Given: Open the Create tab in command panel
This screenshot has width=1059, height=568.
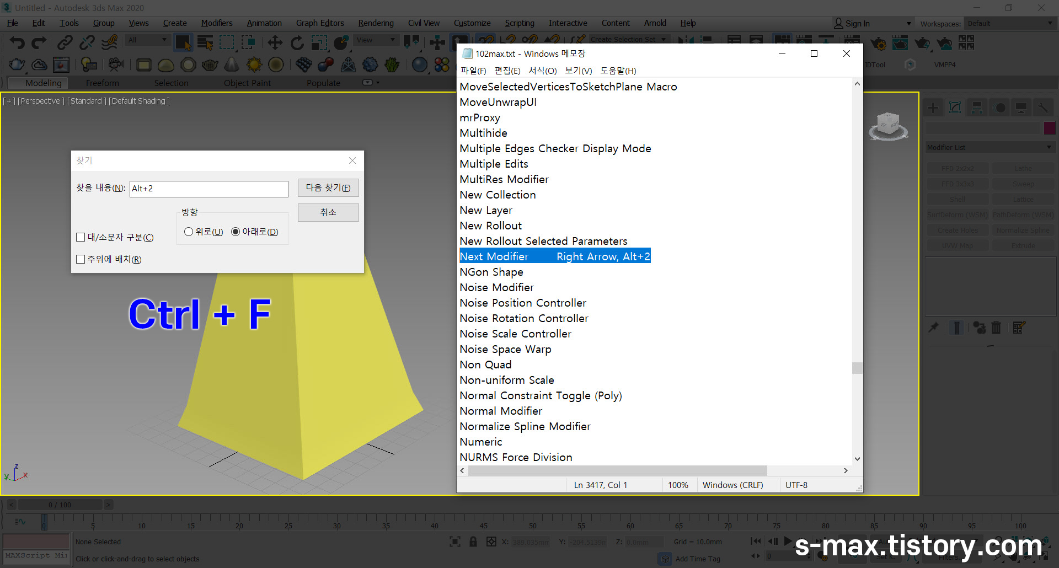Looking at the screenshot, I should click(933, 108).
